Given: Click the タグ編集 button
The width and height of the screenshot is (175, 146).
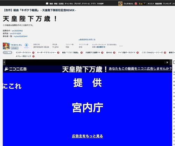Looking at the screenshot, I should point(7,52).
